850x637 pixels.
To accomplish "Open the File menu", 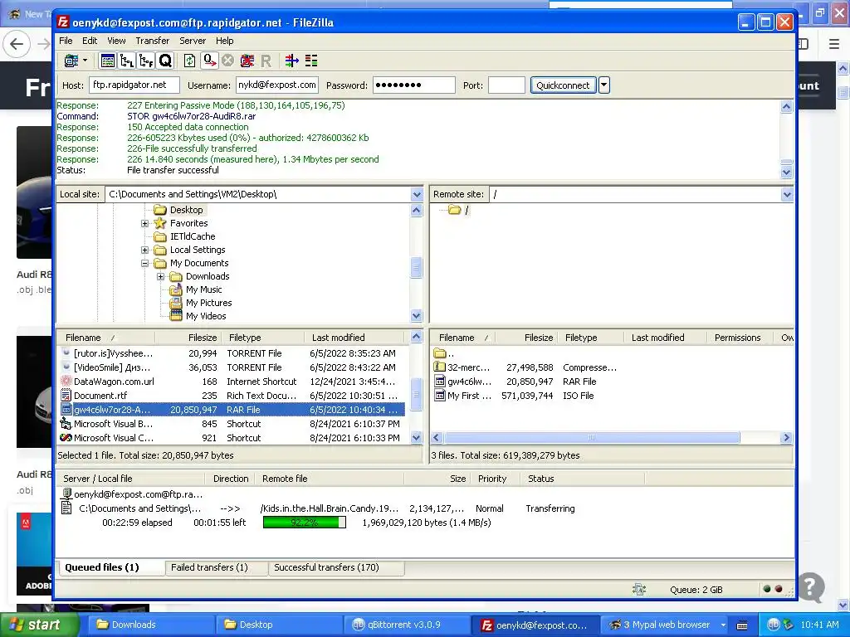I will [x=66, y=41].
